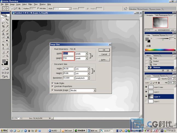Hide Layer 2 copy visibility eye
The image size is (177, 133).
tap(146, 87)
